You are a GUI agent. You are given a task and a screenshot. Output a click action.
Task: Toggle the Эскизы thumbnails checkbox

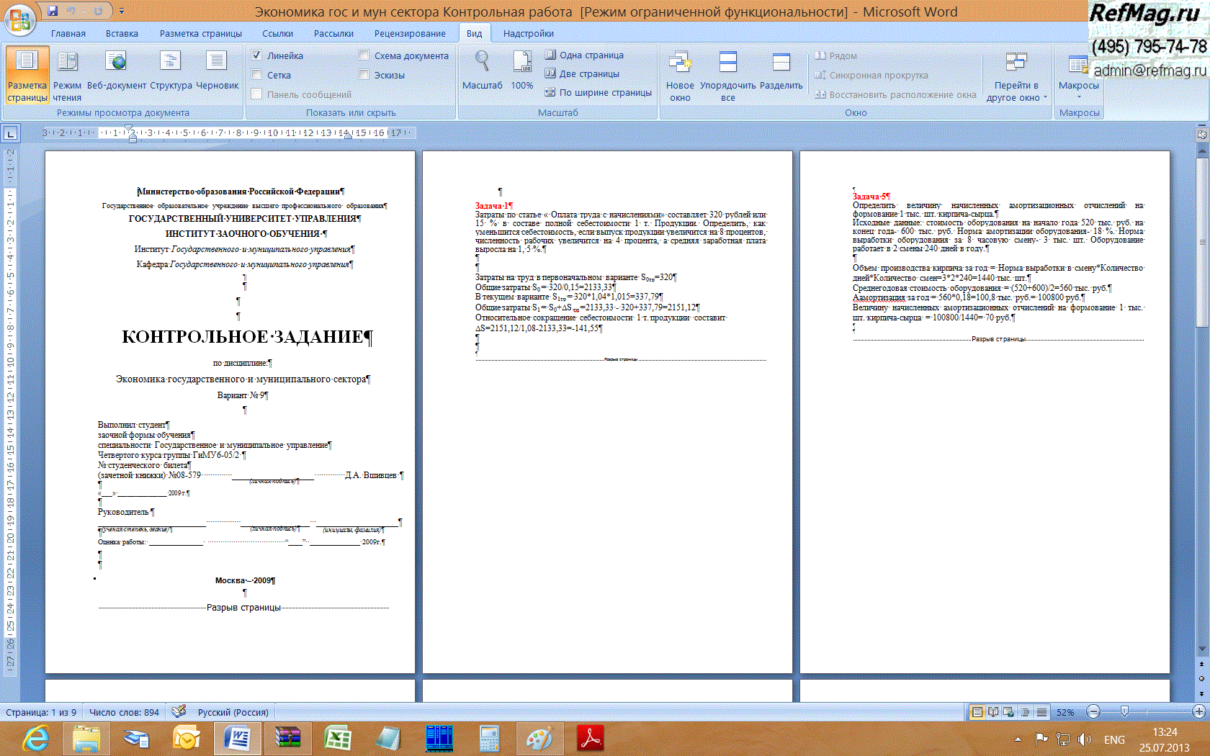point(364,75)
